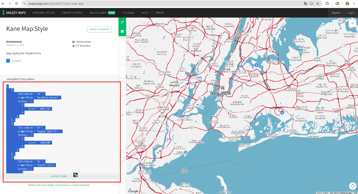
Task: Click the green brush edit-style icon
Action: point(122,22)
